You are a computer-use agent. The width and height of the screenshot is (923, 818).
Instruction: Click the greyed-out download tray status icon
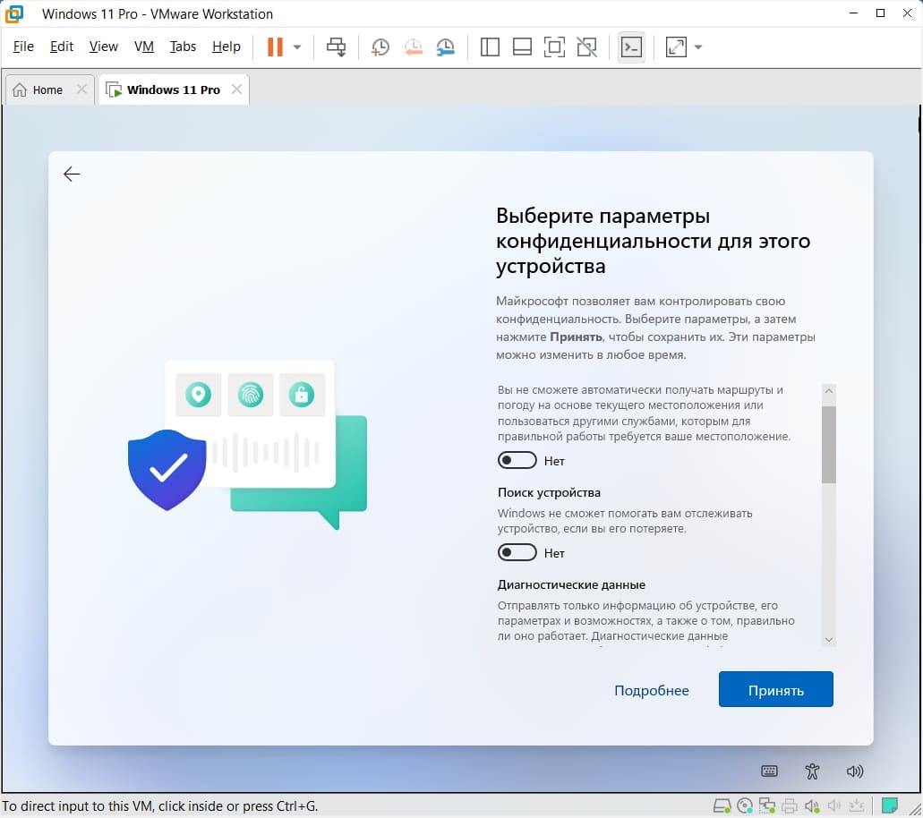(x=857, y=805)
